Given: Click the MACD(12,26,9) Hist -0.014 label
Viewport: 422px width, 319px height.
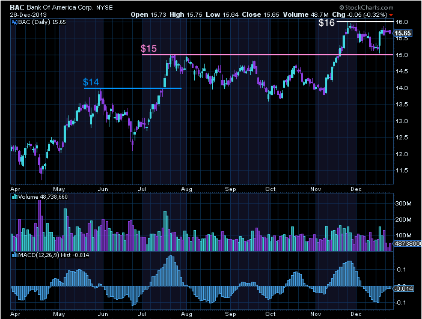Looking at the screenshot, I should 54,255.
